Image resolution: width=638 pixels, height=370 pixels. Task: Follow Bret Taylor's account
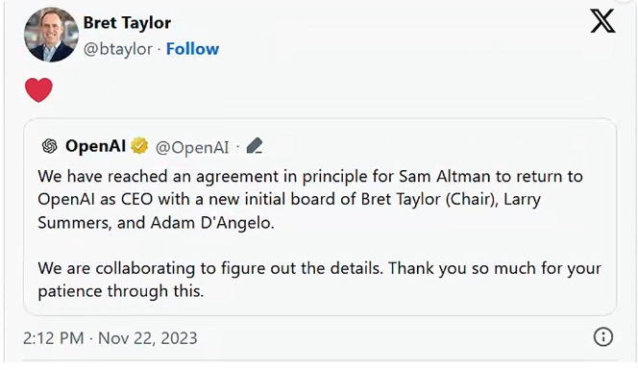pos(192,49)
